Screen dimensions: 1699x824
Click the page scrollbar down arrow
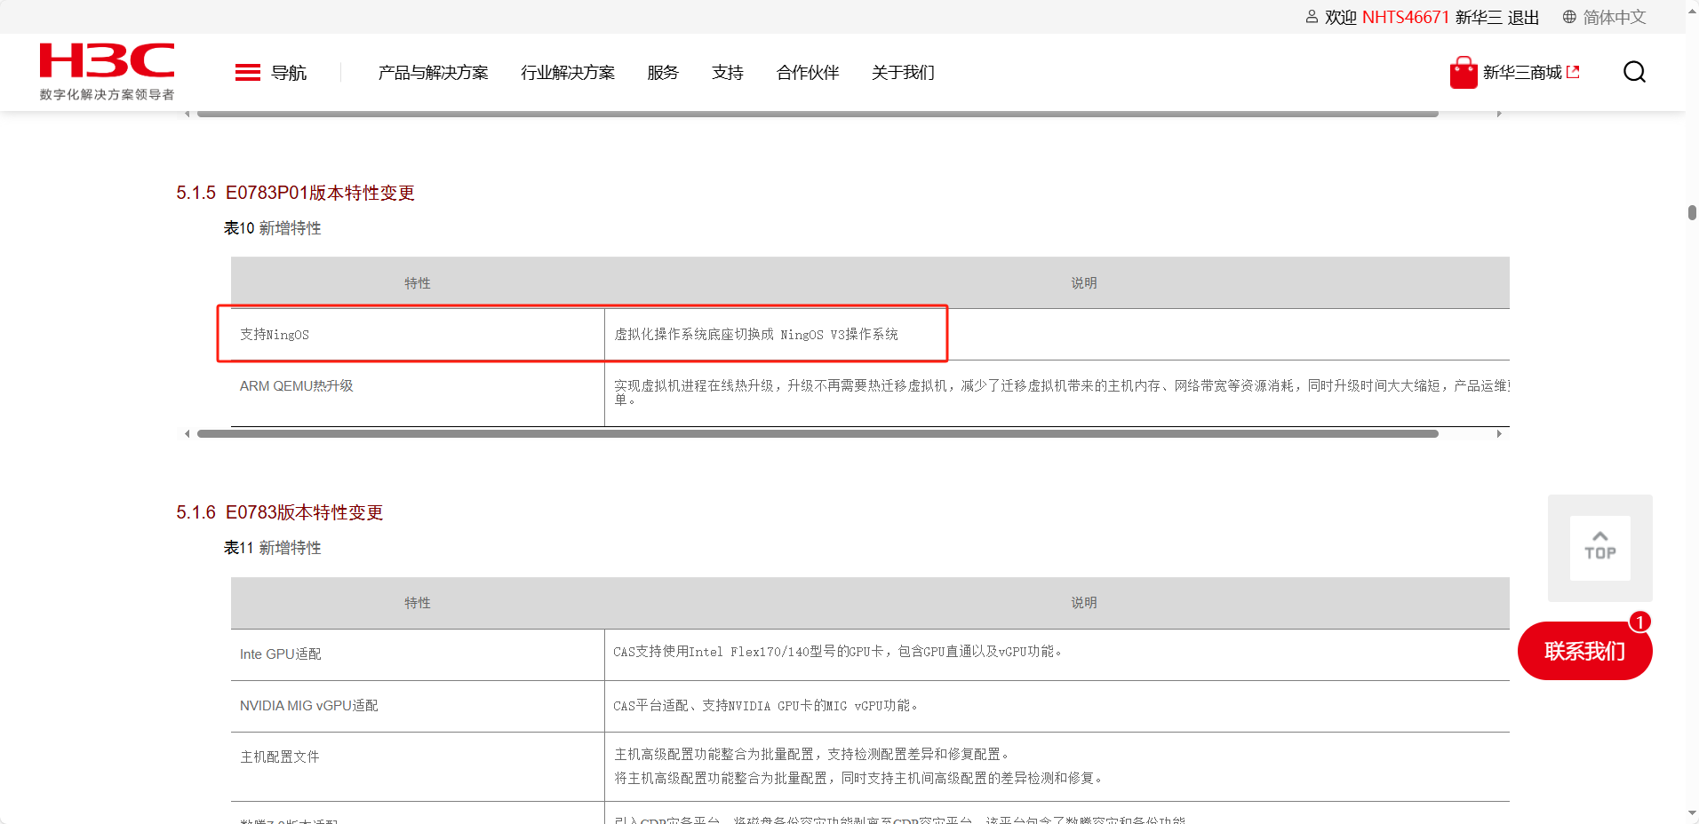[1692, 813]
